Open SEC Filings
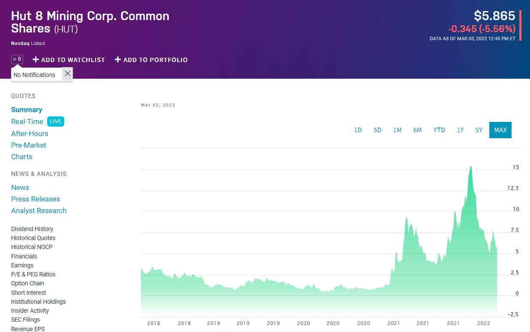 tap(25, 320)
